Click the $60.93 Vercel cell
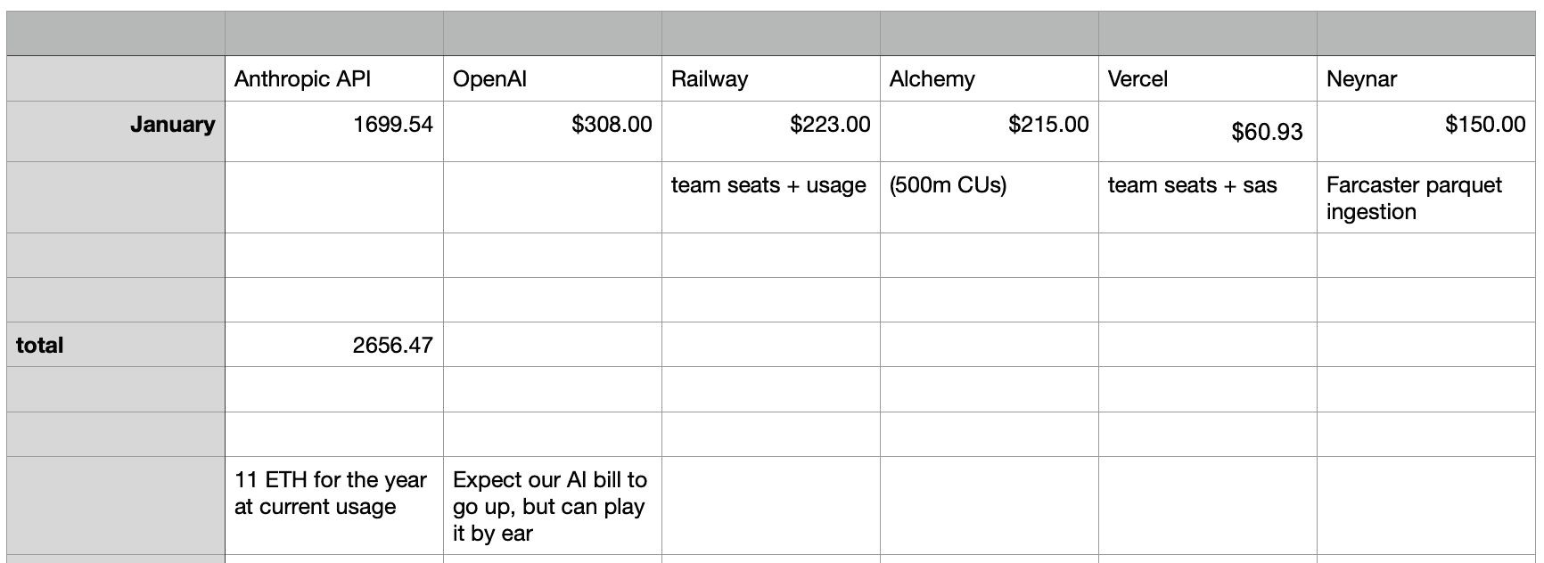 tap(1207, 131)
